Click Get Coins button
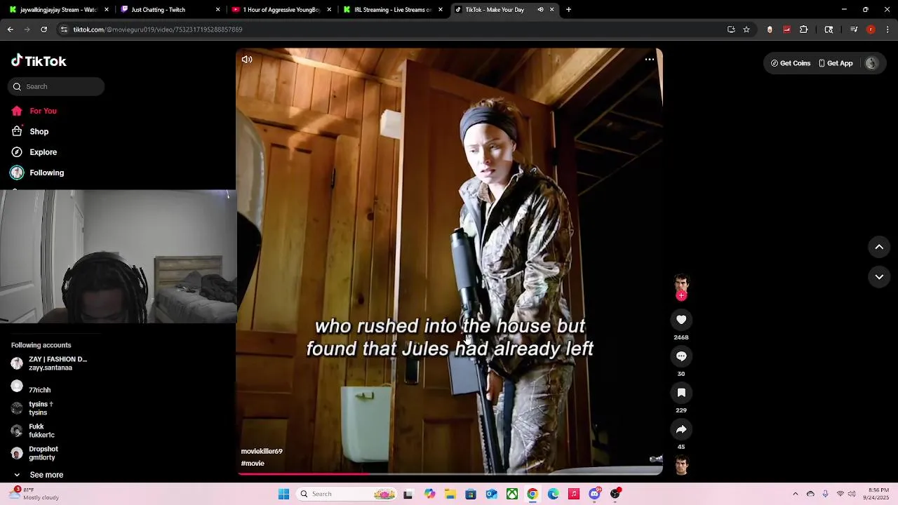Screen dimensions: 898x505 pos(791,63)
